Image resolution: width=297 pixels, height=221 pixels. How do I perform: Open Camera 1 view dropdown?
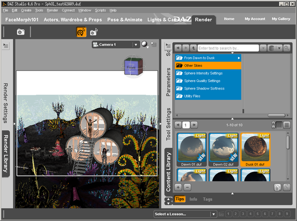116,44
